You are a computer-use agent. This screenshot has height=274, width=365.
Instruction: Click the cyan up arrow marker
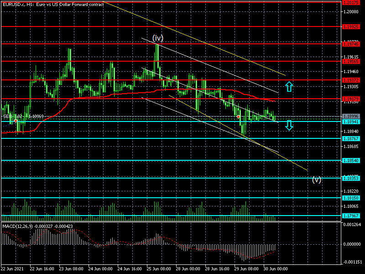289,86
